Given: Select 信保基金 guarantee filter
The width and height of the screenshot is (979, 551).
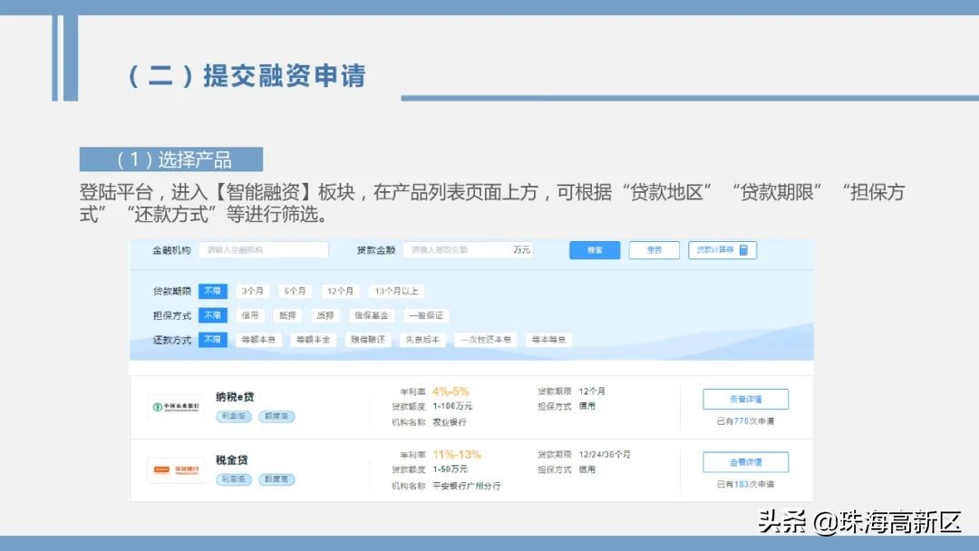Looking at the screenshot, I should pyautogui.click(x=372, y=315).
